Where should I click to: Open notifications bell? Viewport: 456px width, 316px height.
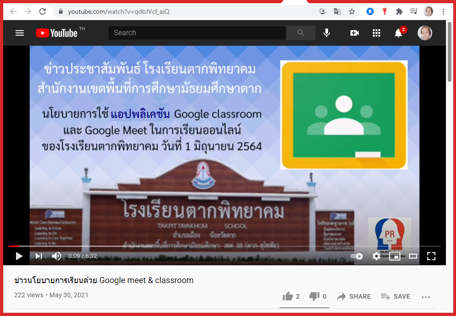point(398,33)
